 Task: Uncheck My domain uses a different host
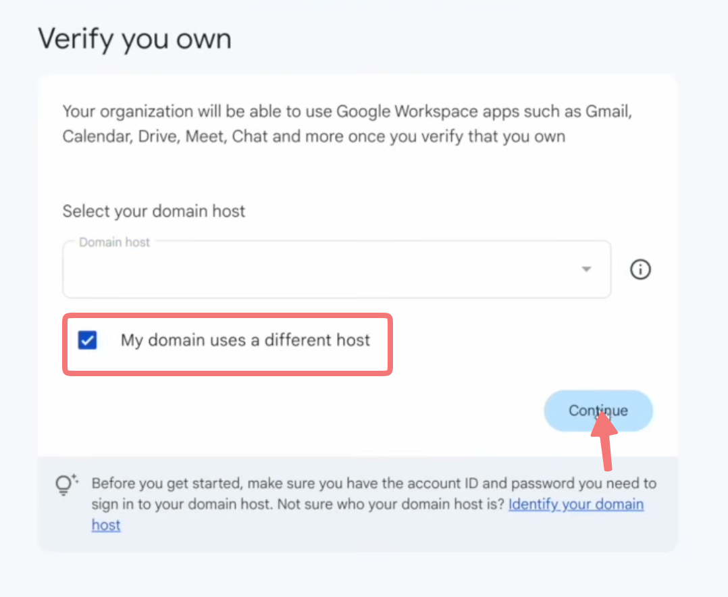click(87, 340)
